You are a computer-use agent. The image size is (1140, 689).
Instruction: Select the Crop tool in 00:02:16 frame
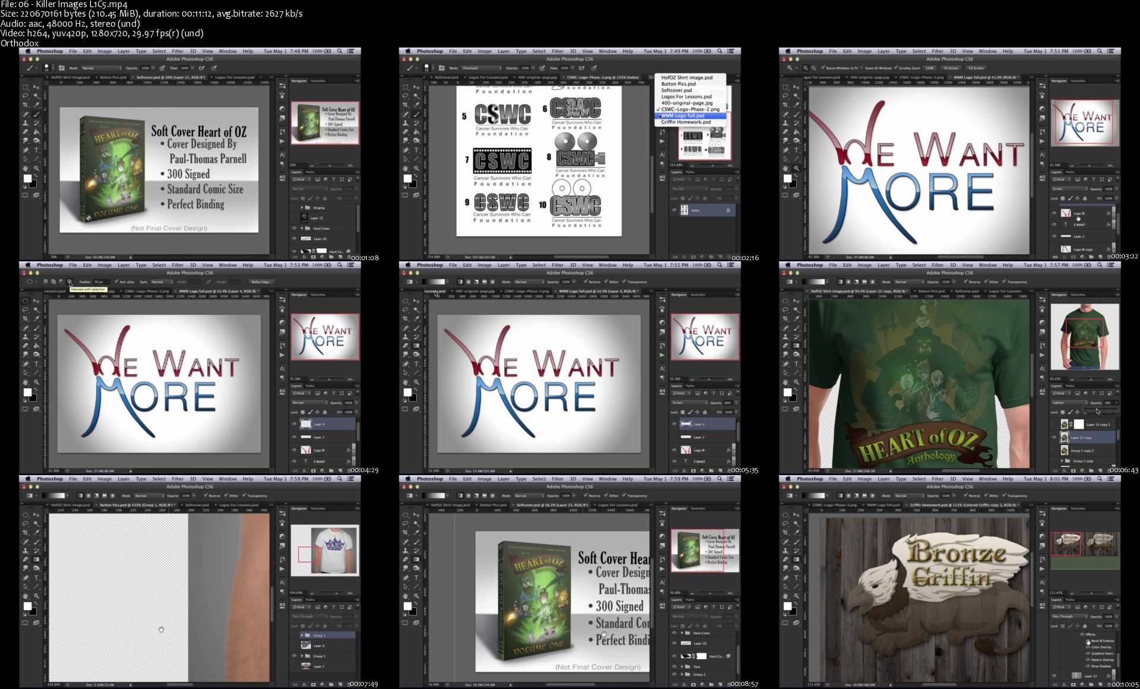pos(406,105)
